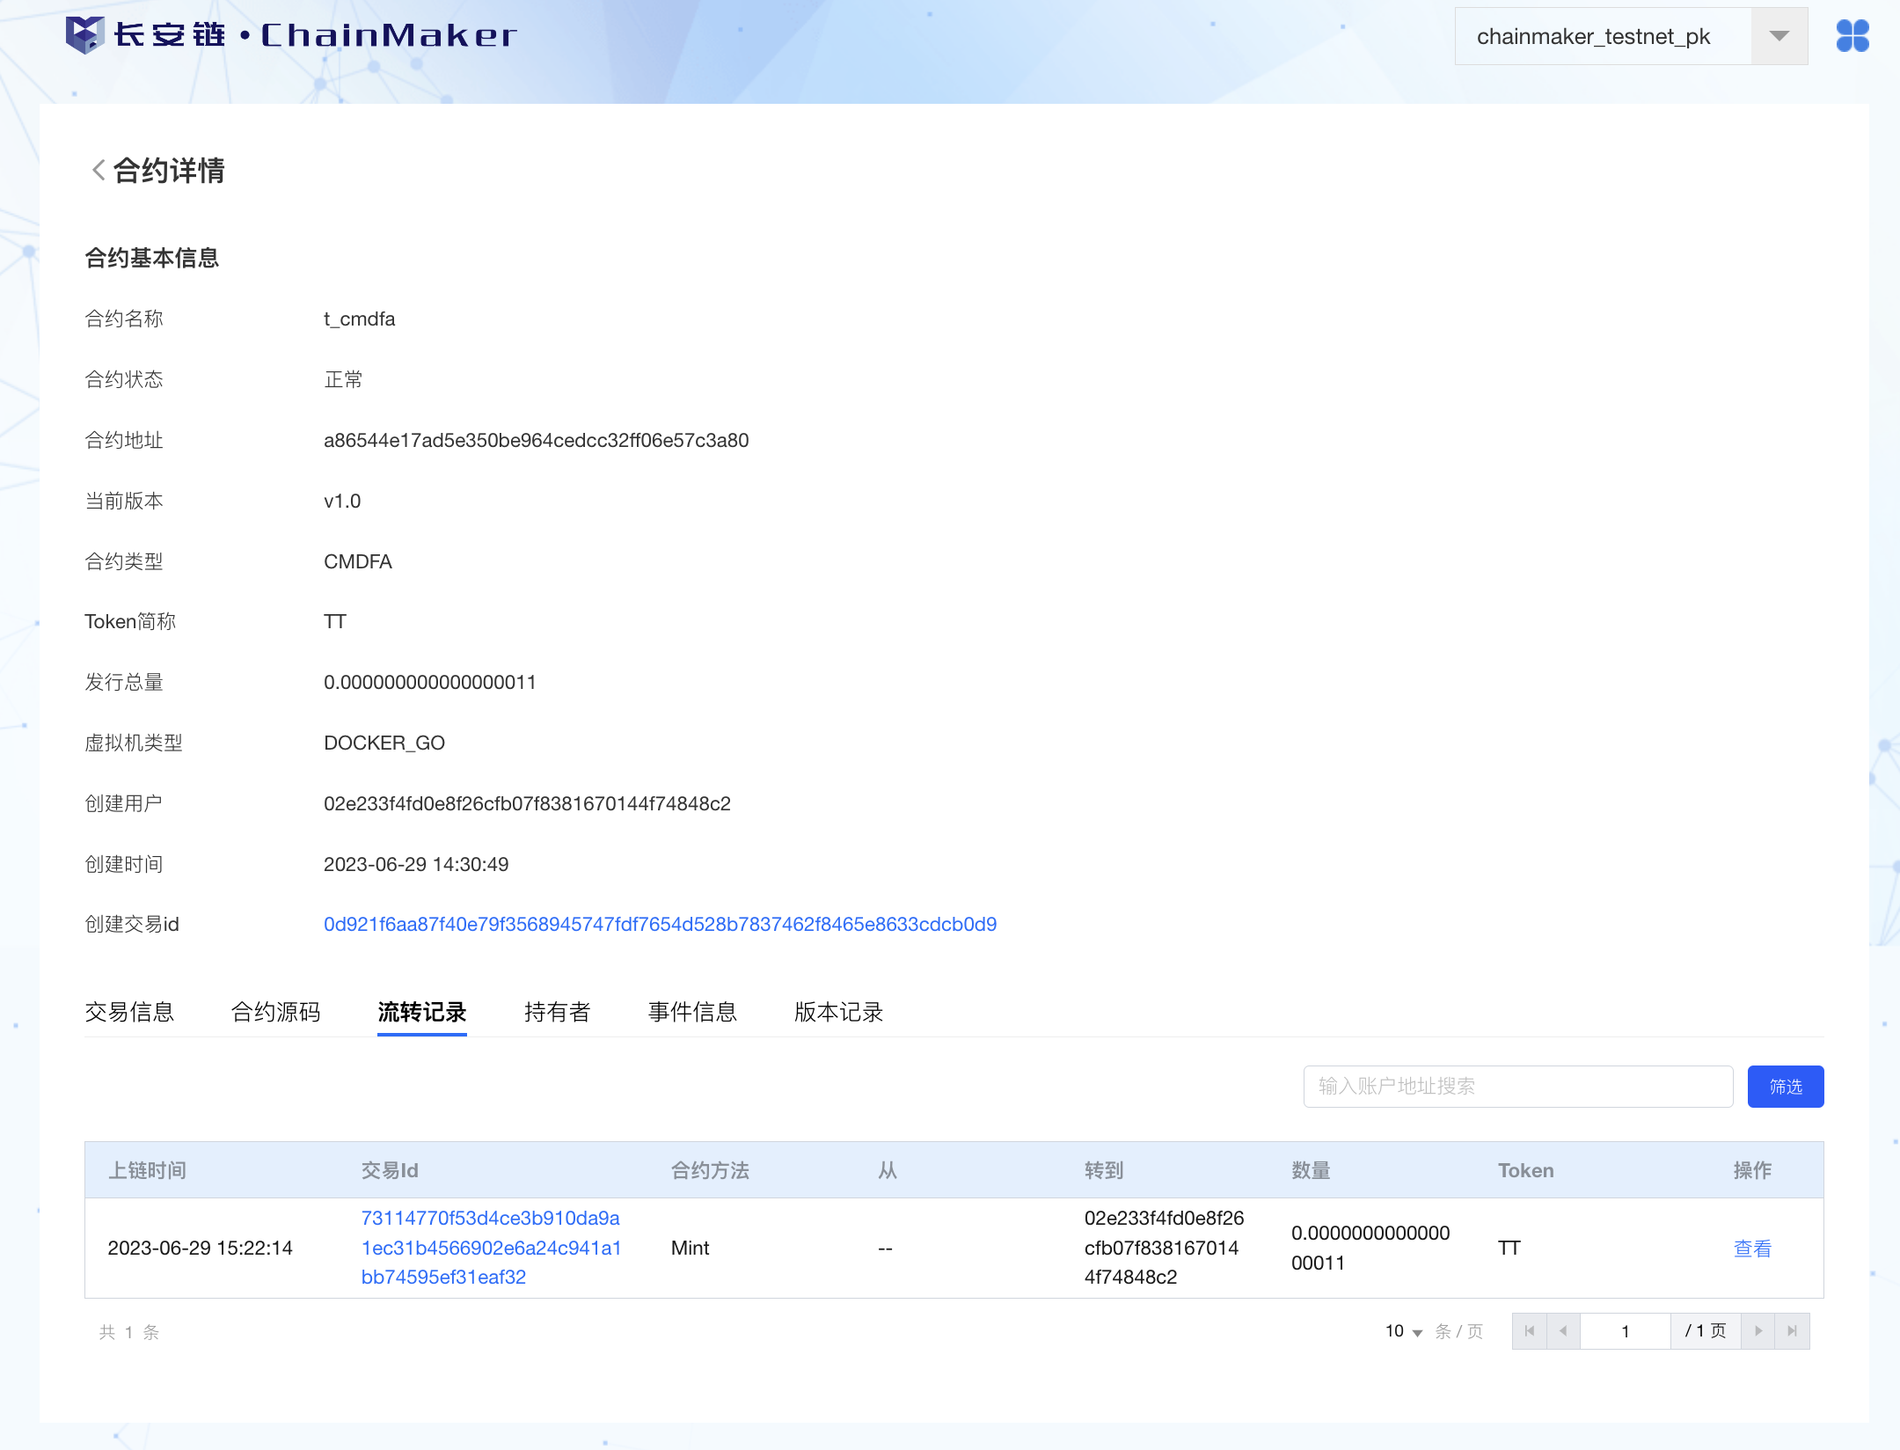The width and height of the screenshot is (1900, 1450).
Task: Open the 事件信息 tab
Action: [x=692, y=1012]
